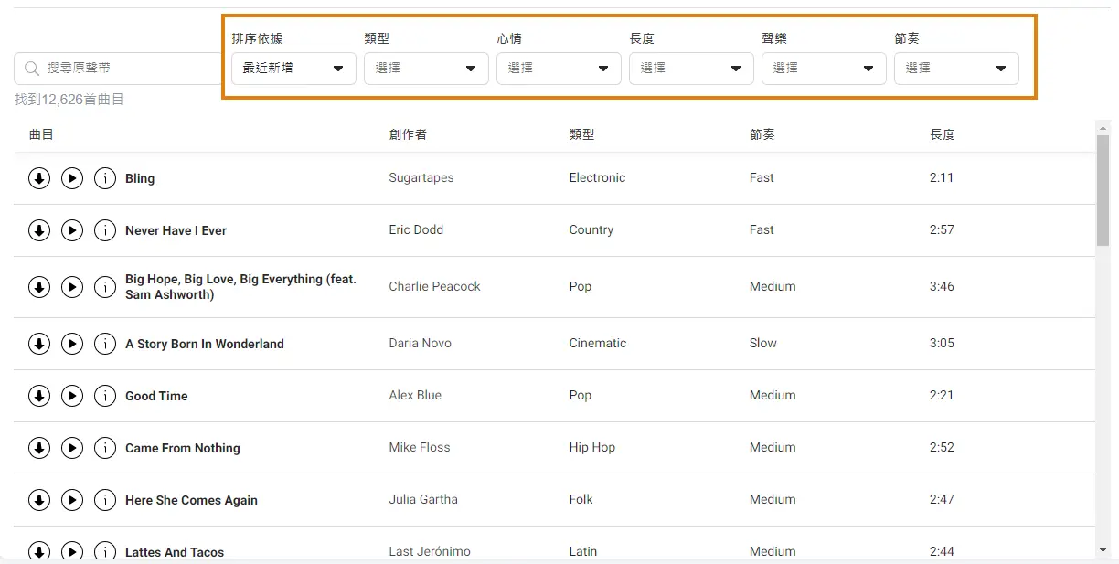Click the genre Hip Hop

[592, 447]
